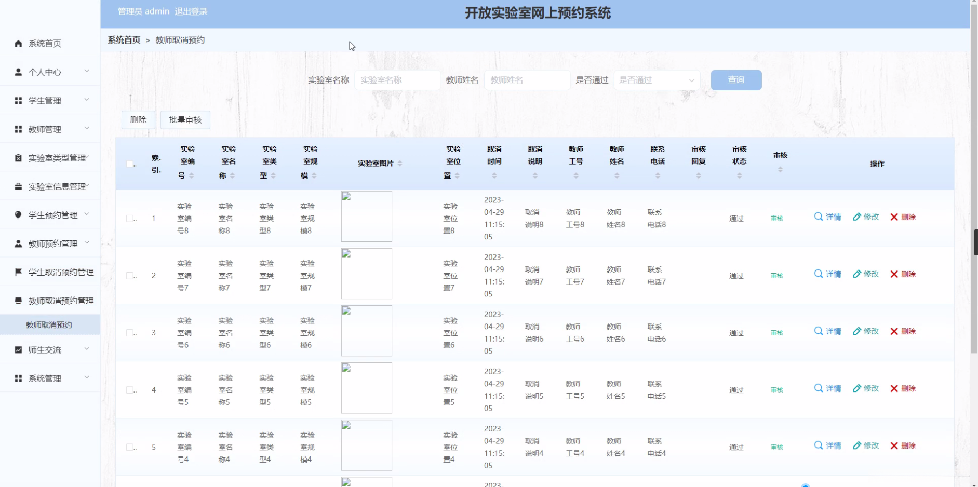The height and width of the screenshot is (487, 978).
Task: Sort by 实验室名称 column arrows
Action: (233, 176)
